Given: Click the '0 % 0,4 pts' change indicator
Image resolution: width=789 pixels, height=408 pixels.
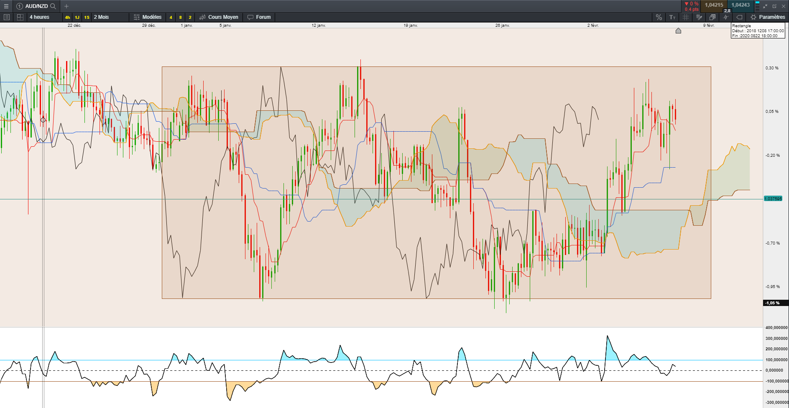Looking at the screenshot, I should click(692, 6).
